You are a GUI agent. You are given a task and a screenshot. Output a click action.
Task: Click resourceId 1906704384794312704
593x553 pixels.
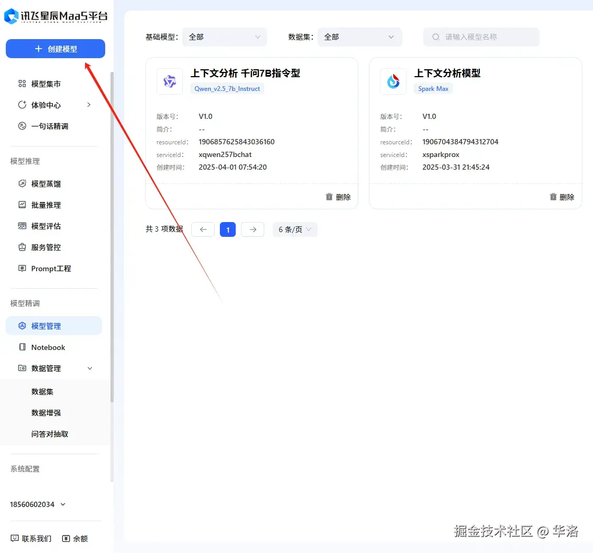tap(460, 142)
